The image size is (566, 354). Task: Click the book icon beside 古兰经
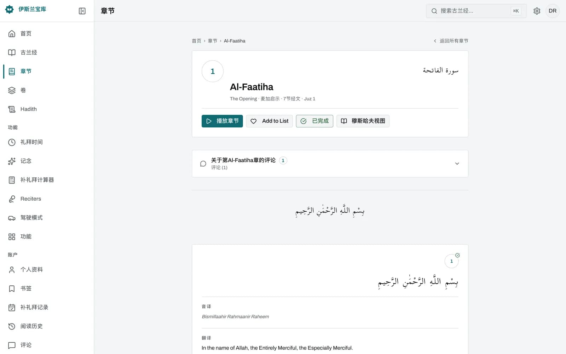click(x=12, y=52)
